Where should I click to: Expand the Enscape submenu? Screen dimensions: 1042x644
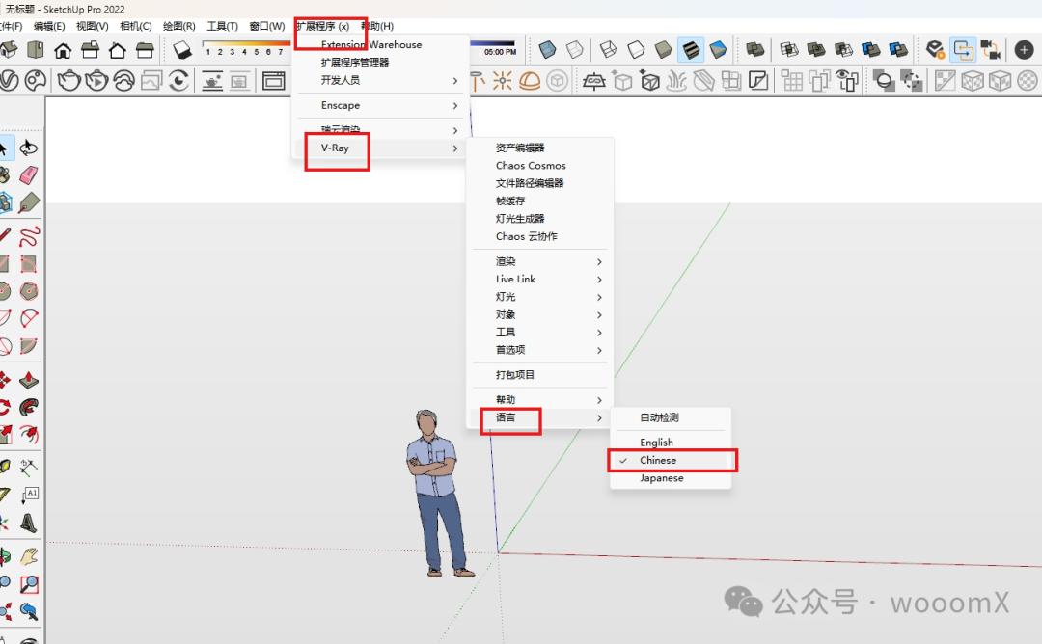(380, 105)
